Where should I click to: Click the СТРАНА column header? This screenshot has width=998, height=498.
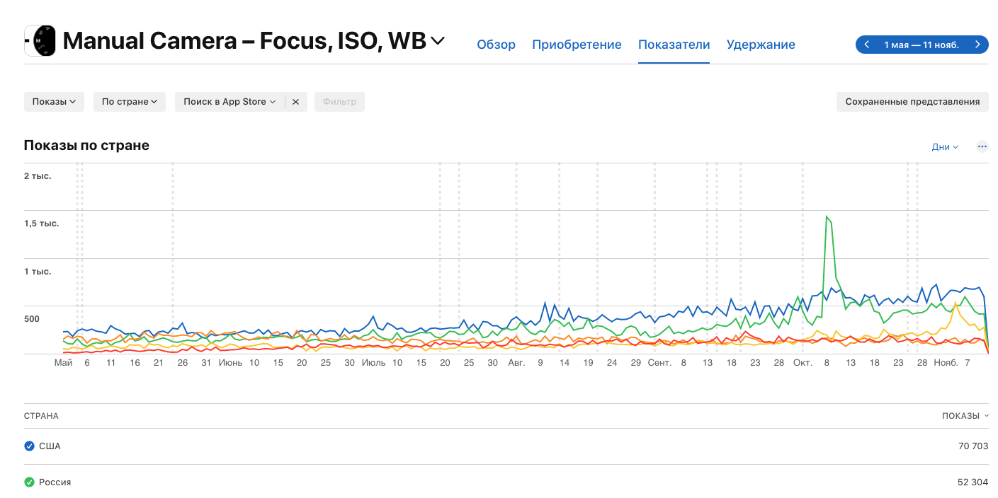pos(41,416)
